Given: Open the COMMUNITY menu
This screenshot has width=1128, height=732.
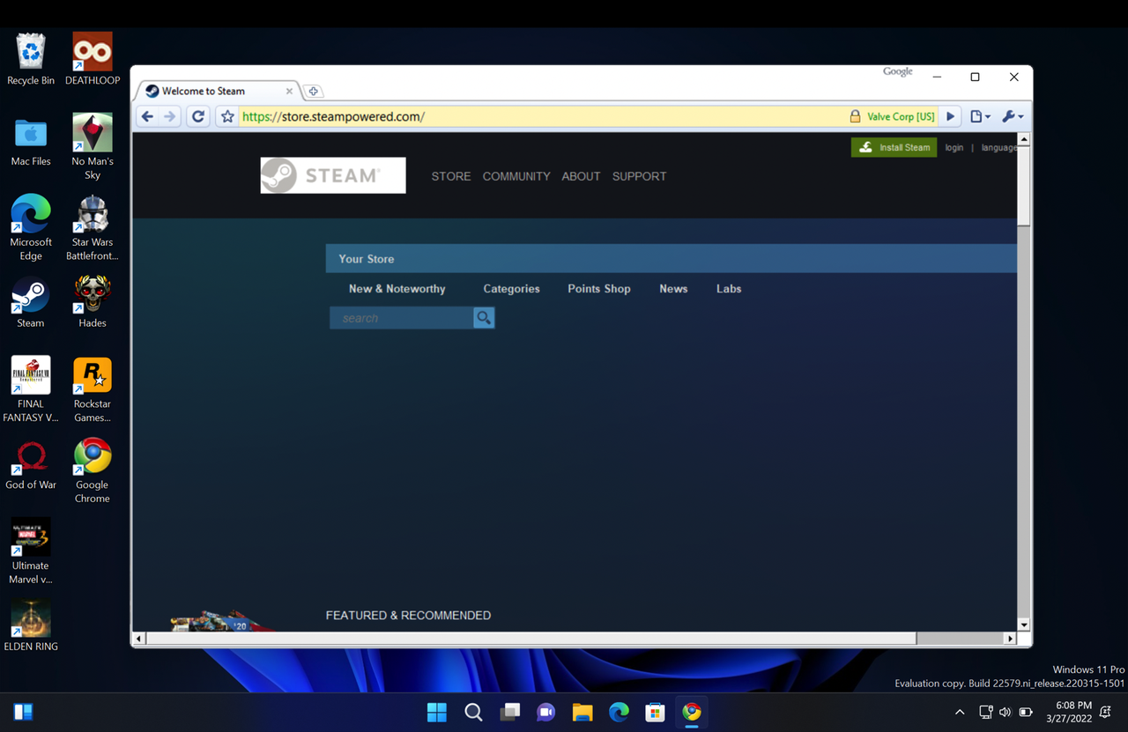Looking at the screenshot, I should pos(516,176).
